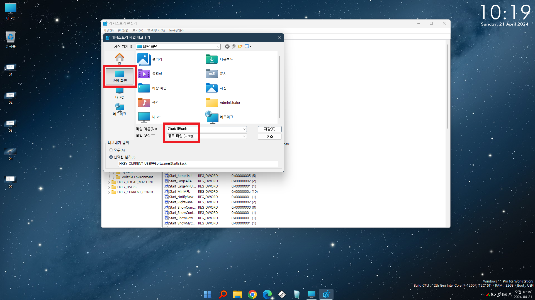535x300 pixels.
Task: Open the desktop file named 01
Action: 10,70
